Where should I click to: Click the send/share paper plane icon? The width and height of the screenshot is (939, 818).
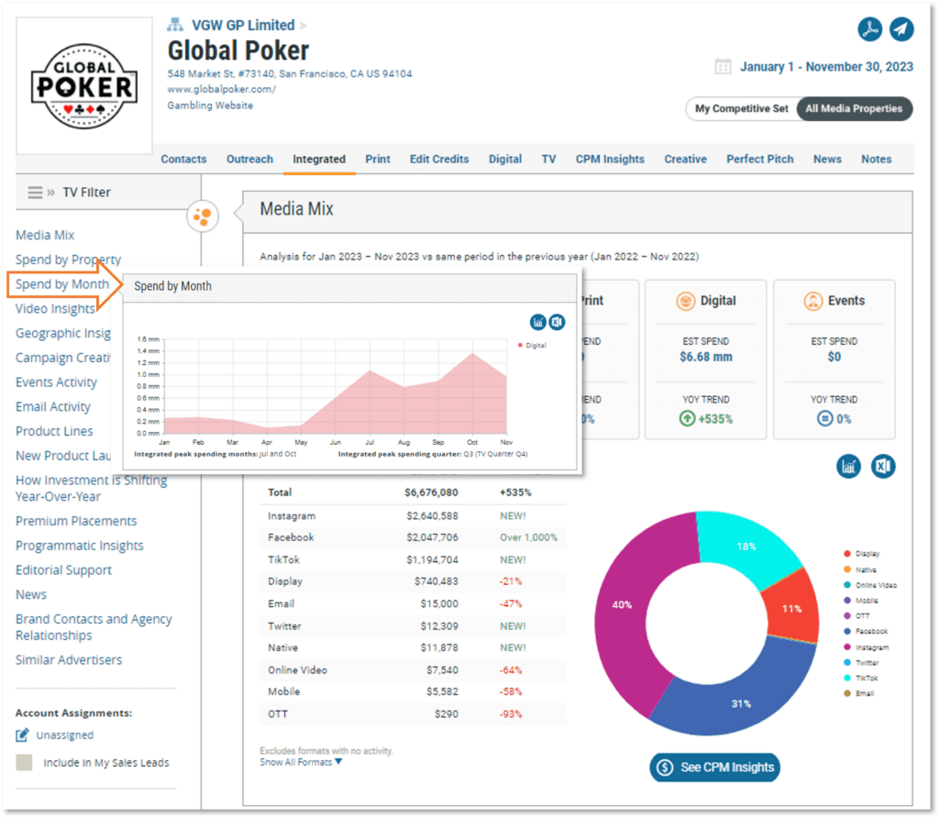click(x=901, y=28)
